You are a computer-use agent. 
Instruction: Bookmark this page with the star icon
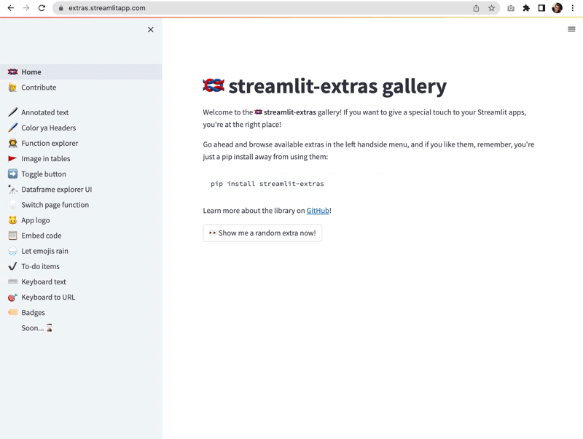click(x=491, y=8)
